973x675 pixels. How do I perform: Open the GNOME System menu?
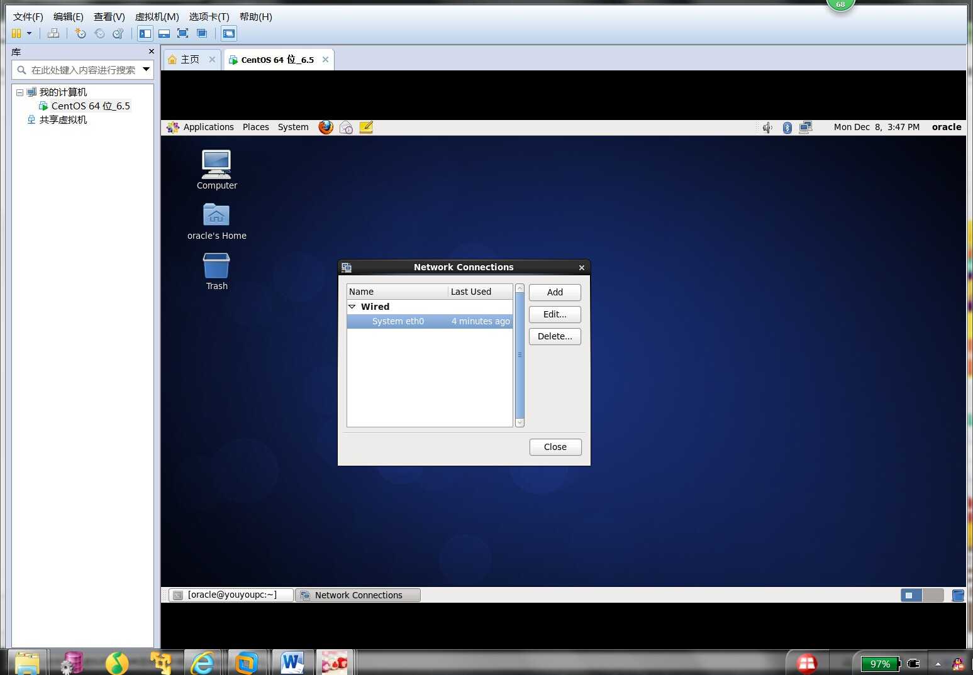click(x=293, y=127)
